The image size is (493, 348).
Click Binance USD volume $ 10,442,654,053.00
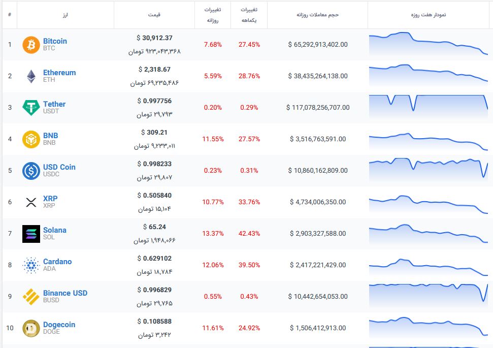pyautogui.click(x=318, y=296)
